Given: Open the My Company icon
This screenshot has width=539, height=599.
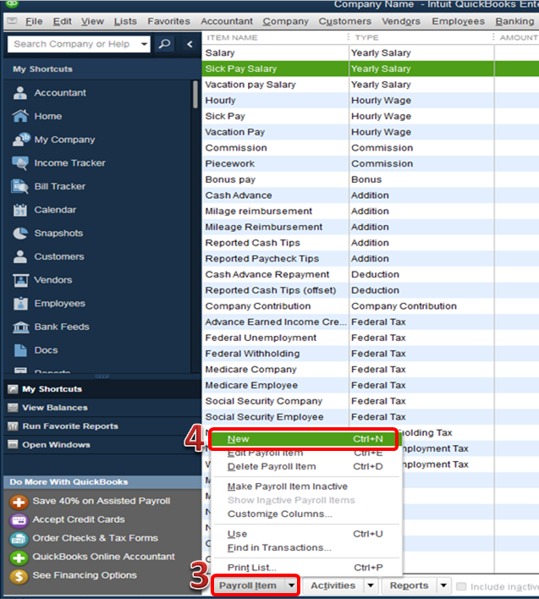Looking at the screenshot, I should [21, 140].
